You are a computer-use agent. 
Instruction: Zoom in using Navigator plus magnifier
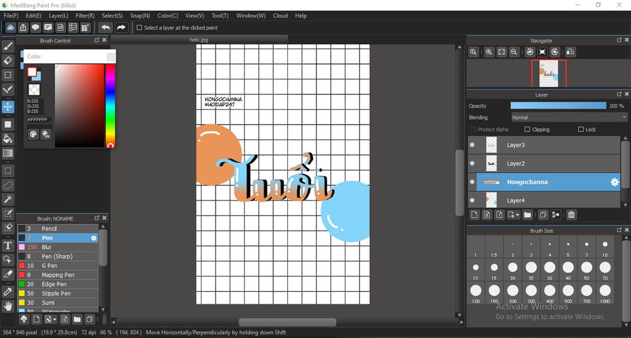coord(489,52)
